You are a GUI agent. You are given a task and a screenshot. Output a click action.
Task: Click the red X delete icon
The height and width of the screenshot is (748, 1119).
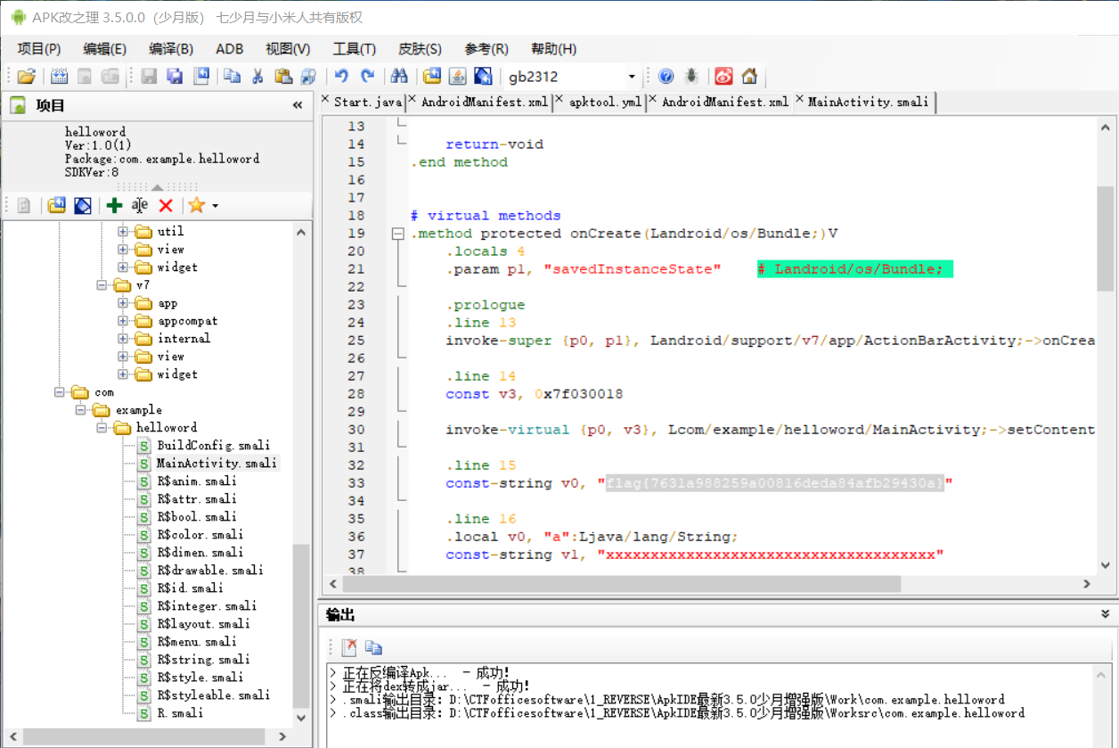click(x=166, y=206)
